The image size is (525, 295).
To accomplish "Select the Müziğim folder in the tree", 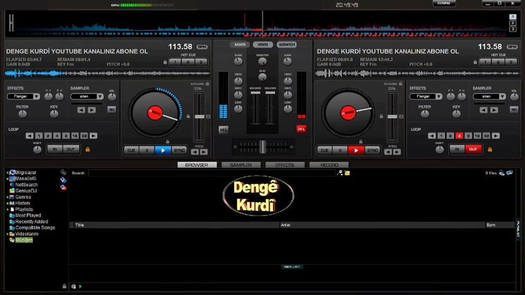I will coord(24,240).
